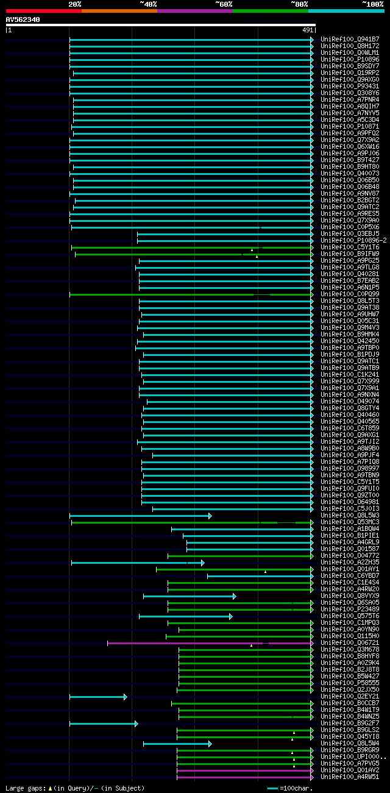Viewport: 390px width, 793px height.
Task: Click the cyan ~100% legend segment
Action: point(346,11)
